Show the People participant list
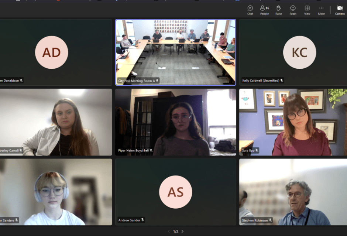Image resolution: width=347 pixels, height=236 pixels. pyautogui.click(x=264, y=10)
